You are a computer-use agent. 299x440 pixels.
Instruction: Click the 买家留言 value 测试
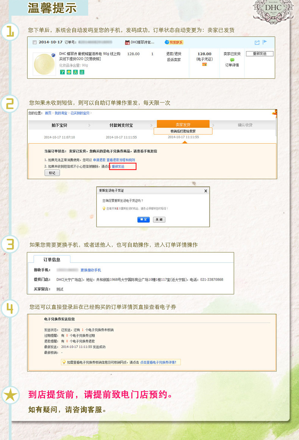(x=60, y=289)
